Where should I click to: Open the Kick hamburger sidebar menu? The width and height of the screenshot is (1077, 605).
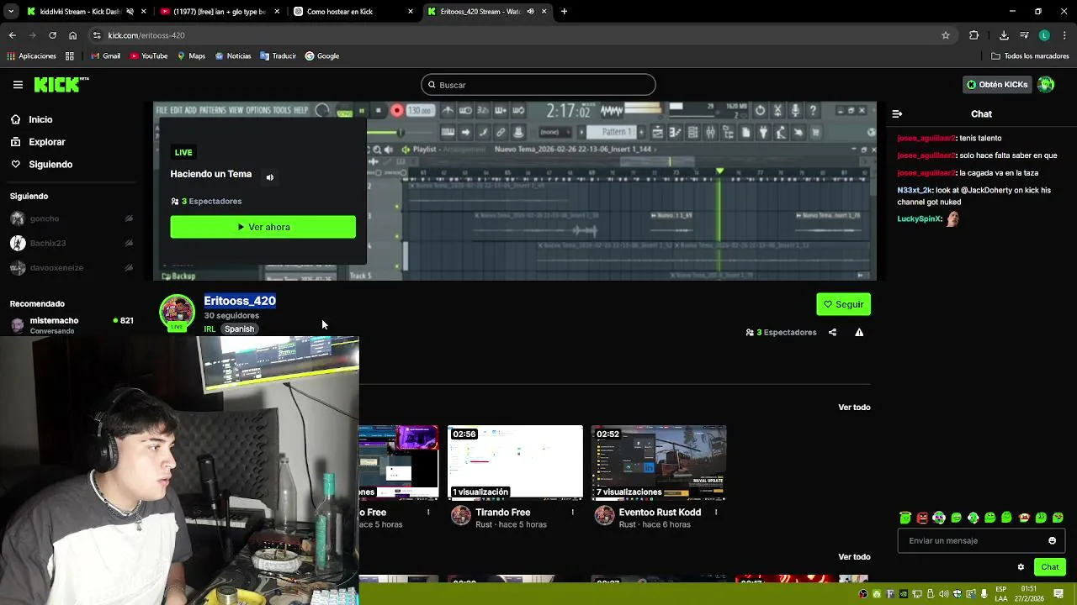[18, 85]
